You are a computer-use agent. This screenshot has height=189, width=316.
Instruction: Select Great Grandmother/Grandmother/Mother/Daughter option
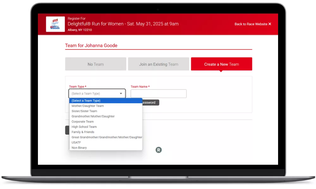[106, 137]
